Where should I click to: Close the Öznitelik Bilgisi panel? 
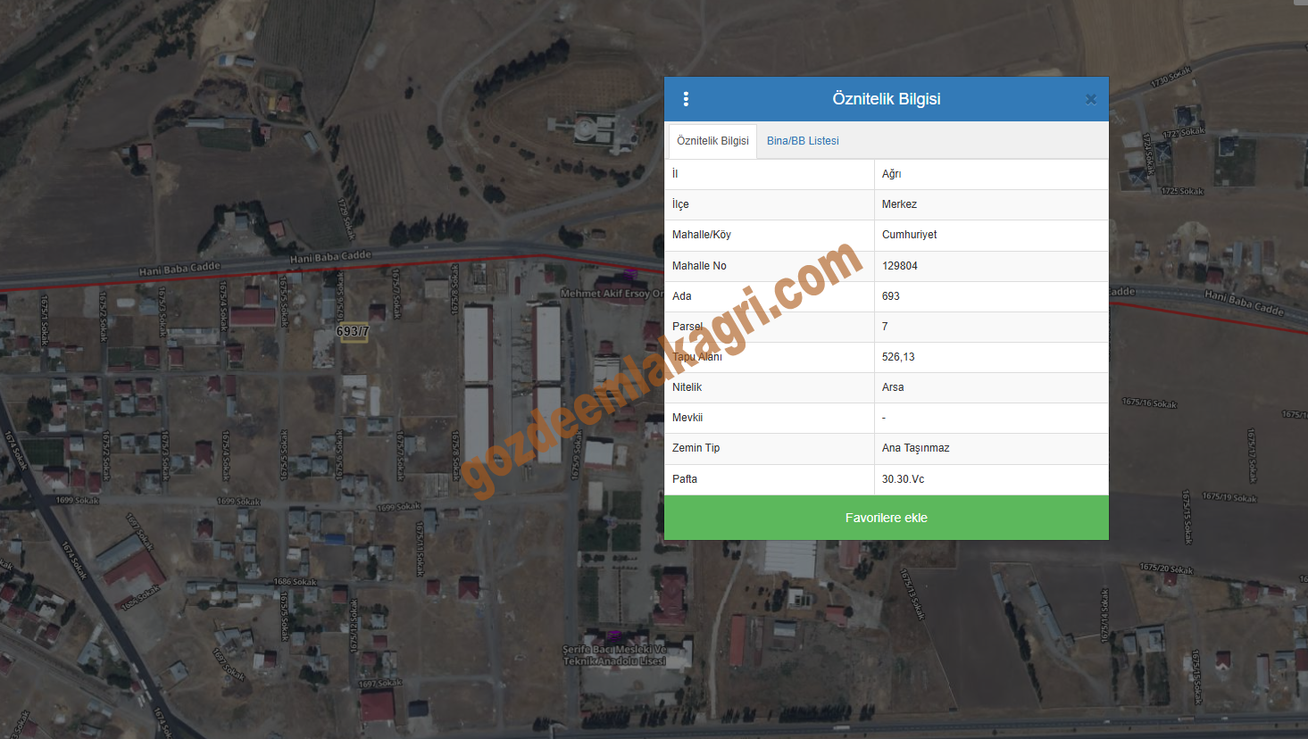(x=1090, y=99)
